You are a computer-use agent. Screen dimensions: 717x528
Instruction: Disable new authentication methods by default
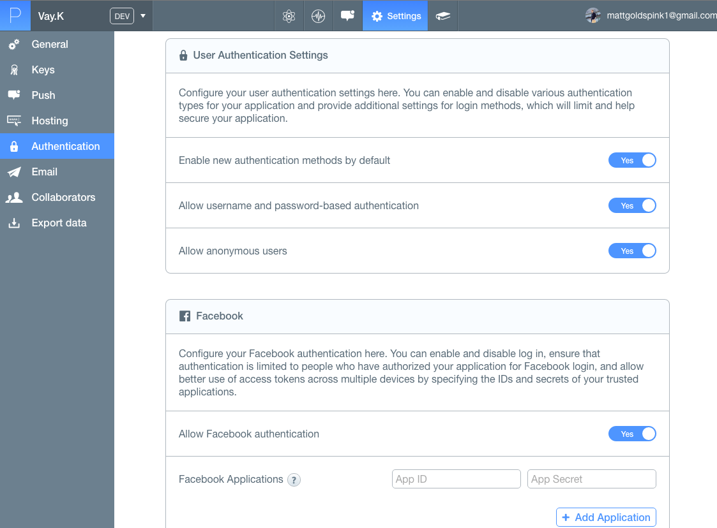pos(631,161)
